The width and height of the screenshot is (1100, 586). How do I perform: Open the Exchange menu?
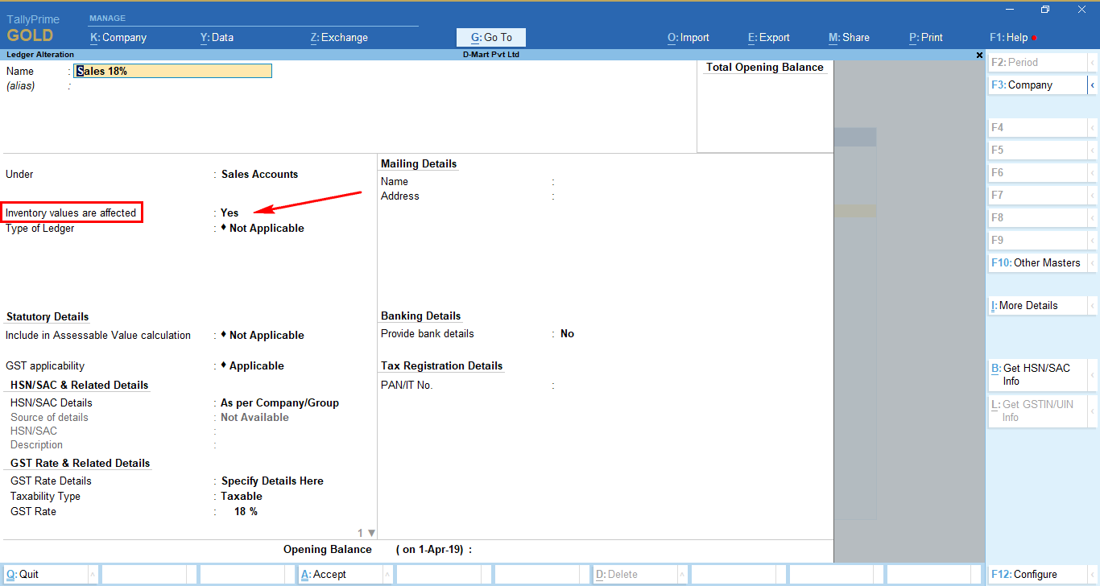339,37
